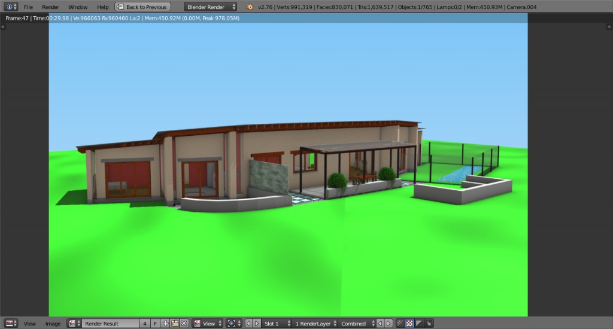Toggle Color and Alpha channel display
Image resolution: width=613 pixels, height=329 pixels.
tap(400, 323)
